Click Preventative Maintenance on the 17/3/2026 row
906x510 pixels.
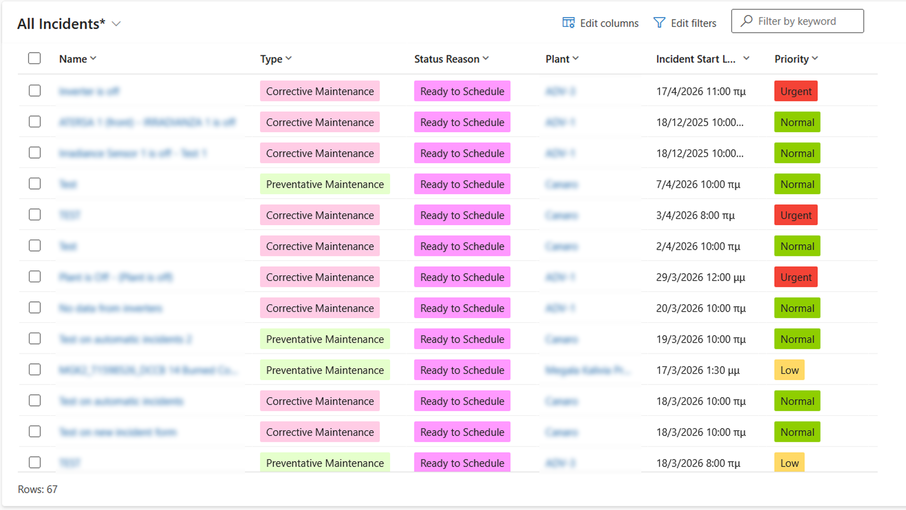325,370
